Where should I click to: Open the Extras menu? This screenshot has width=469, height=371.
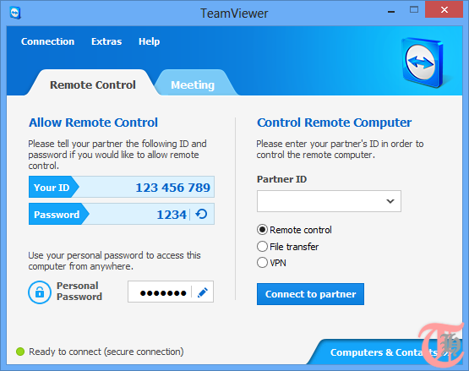pyautogui.click(x=106, y=41)
